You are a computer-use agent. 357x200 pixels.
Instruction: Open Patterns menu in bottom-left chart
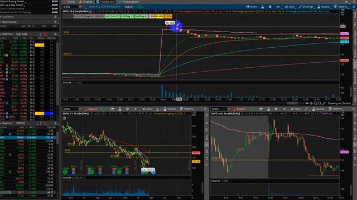click(186, 109)
